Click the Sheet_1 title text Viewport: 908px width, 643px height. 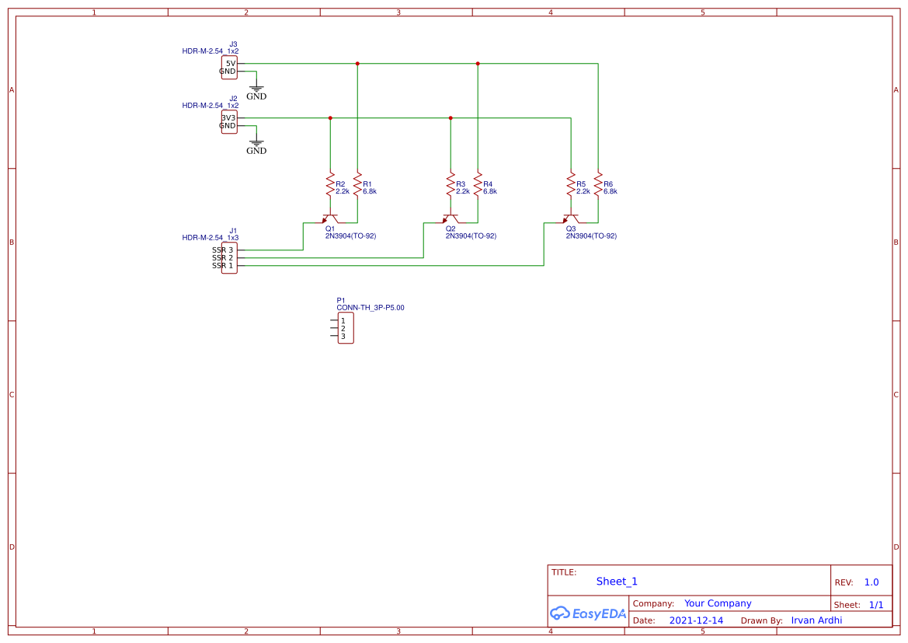point(616,581)
